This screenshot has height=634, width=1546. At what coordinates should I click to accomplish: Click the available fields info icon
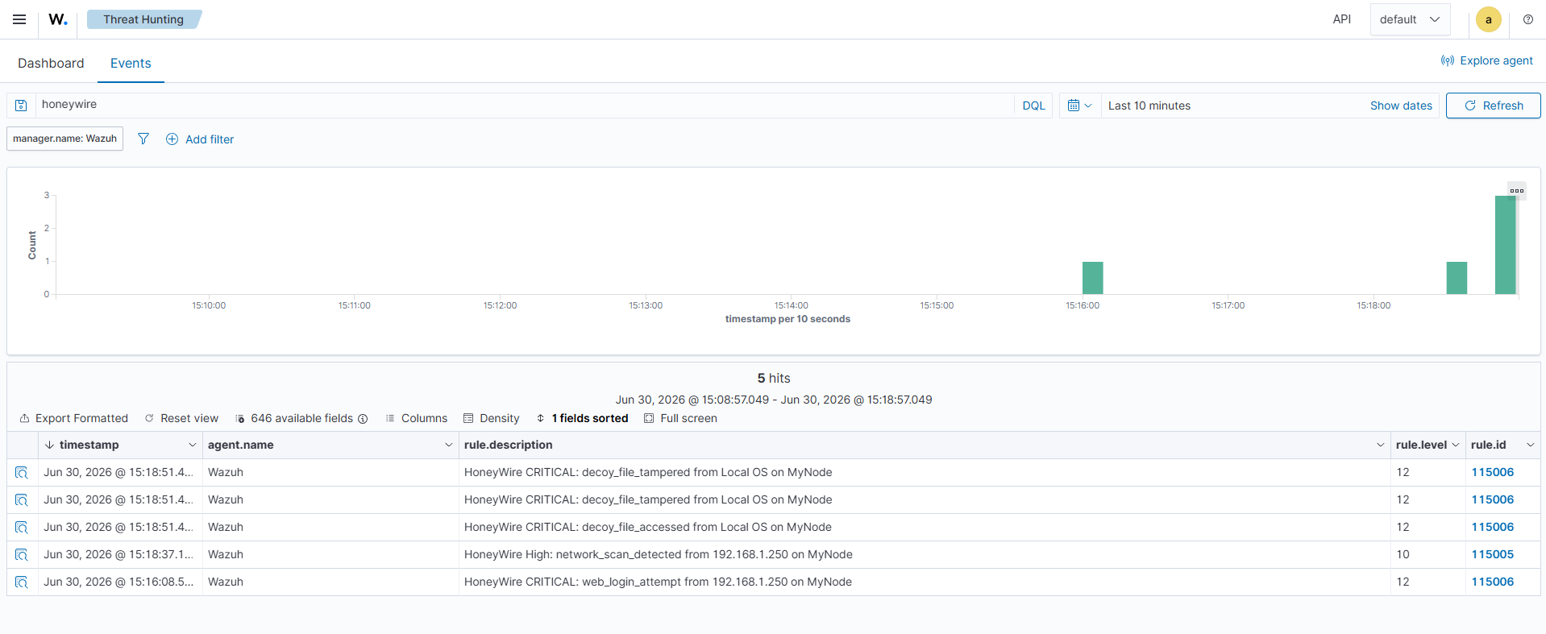click(x=363, y=419)
